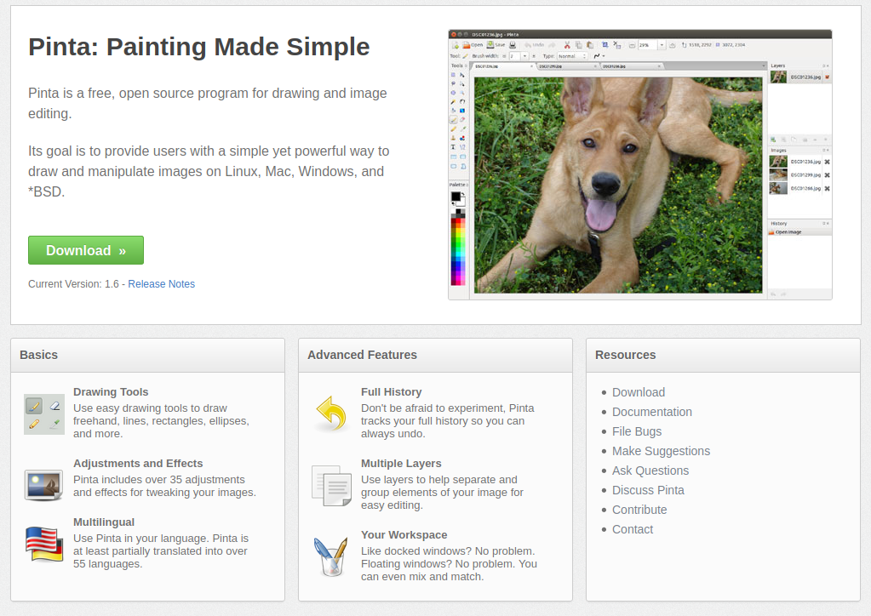Open the File Bugs link
The height and width of the screenshot is (616, 871).
[x=637, y=431]
